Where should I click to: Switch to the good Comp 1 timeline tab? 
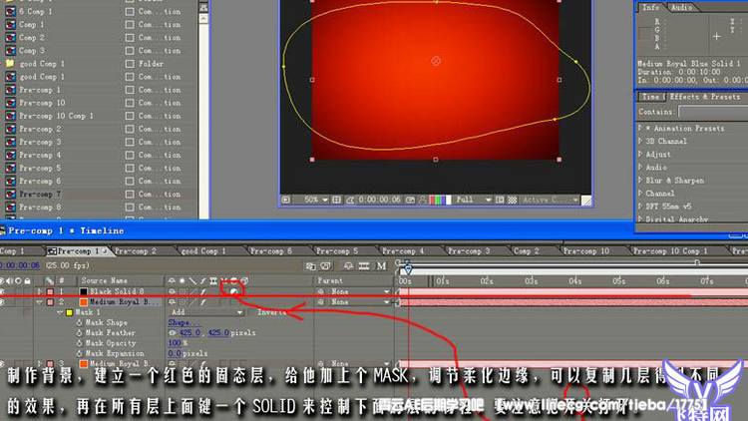click(203, 251)
